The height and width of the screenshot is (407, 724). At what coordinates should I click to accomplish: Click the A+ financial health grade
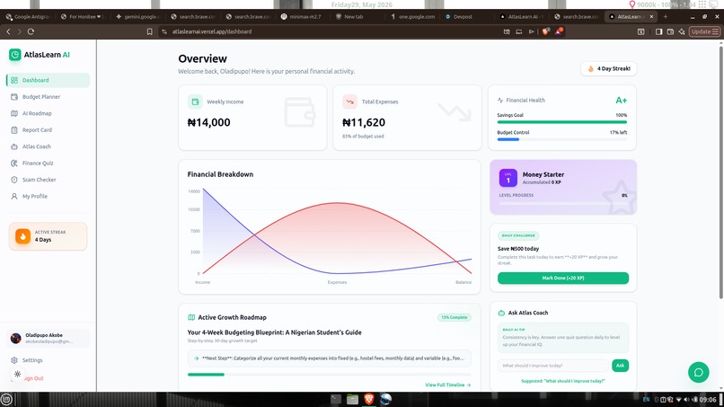[621, 101]
